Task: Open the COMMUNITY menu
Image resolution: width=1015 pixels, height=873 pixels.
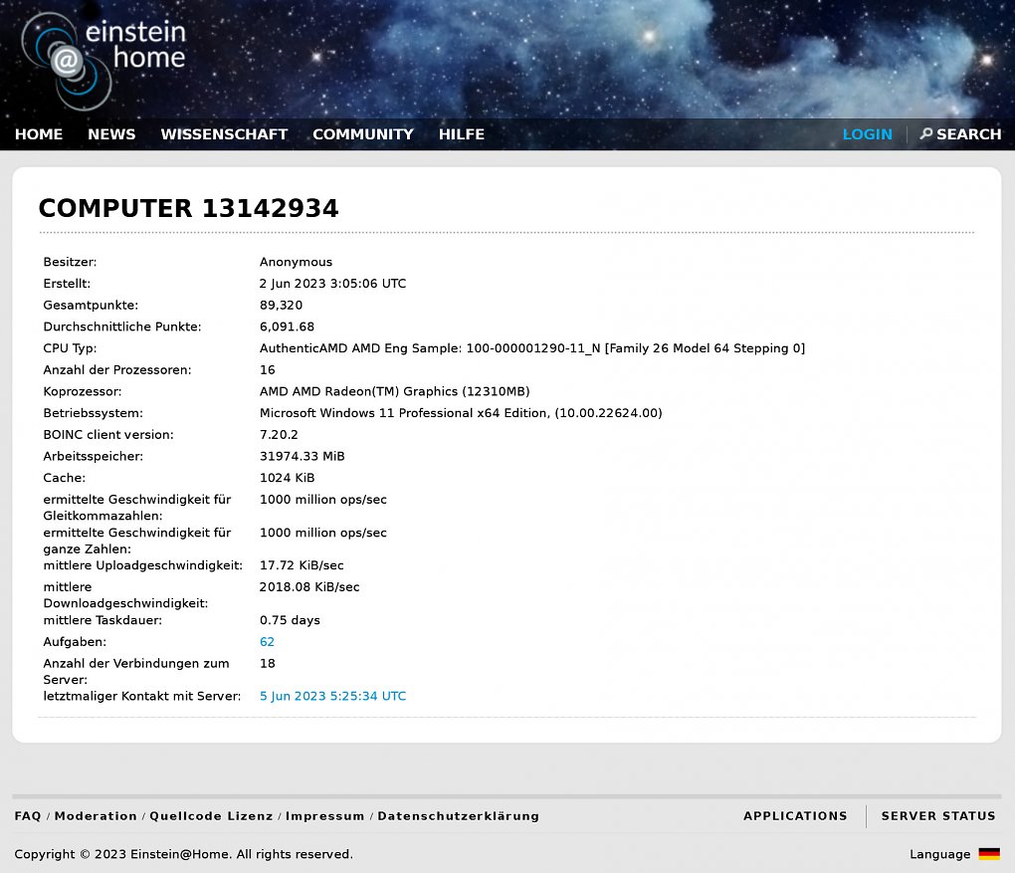Action: [x=363, y=134]
